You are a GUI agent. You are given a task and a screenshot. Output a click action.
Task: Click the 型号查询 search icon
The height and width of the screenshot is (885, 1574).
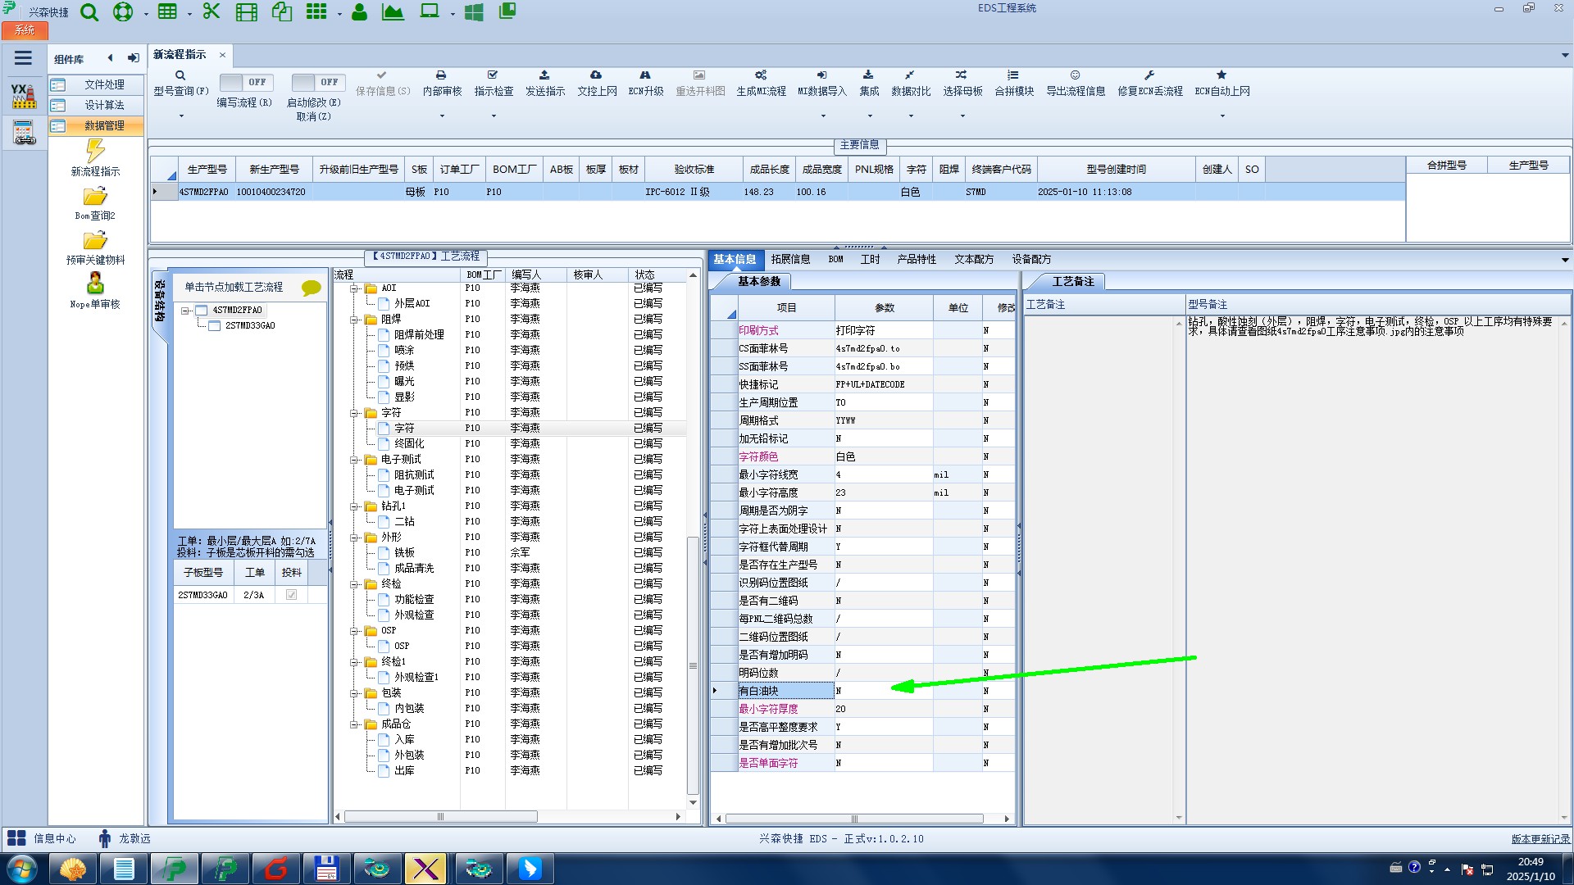180,75
